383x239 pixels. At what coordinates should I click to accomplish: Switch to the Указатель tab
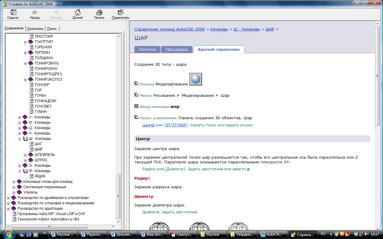click(35, 29)
